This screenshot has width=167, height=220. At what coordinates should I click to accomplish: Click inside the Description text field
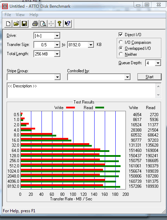click(x=82, y=91)
